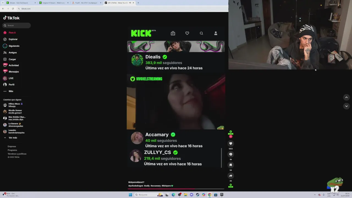Open a new browser tab

[138, 3]
